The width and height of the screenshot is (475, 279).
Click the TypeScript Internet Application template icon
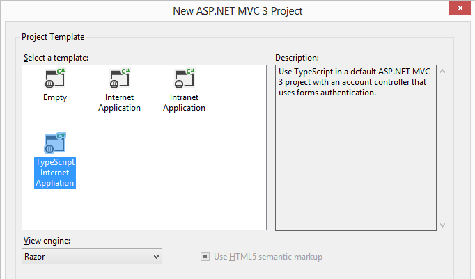pos(55,143)
